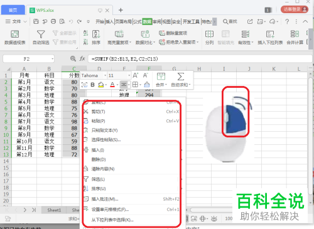Open the font size 11 dropdown
Viewport: 314px width, 229px height.
coord(129,75)
